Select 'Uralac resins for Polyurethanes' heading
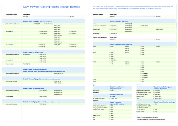Viewport: 178px width, 126px height. (34, 89)
